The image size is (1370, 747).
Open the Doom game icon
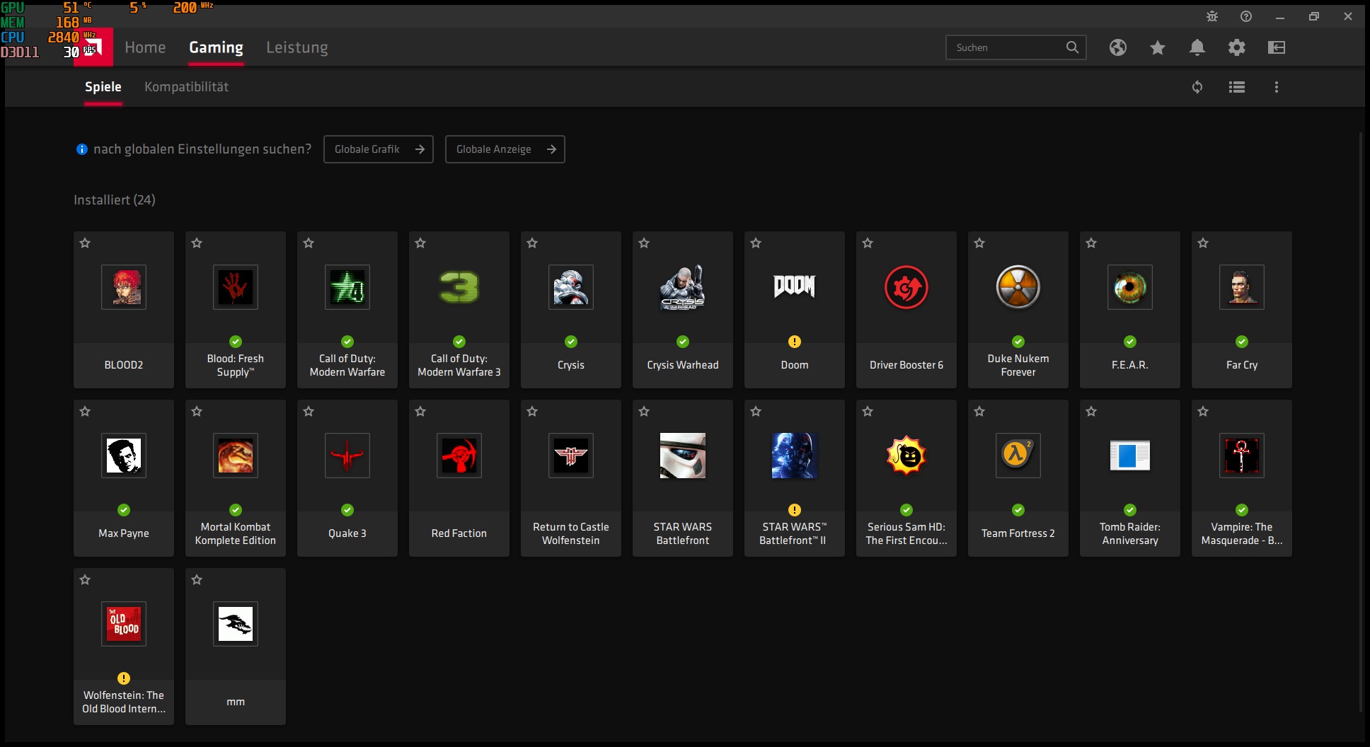tap(795, 287)
